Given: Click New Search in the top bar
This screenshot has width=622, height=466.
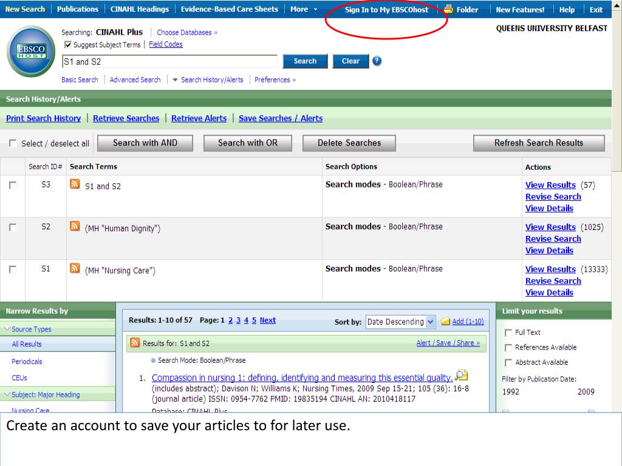Looking at the screenshot, I should click(25, 9).
